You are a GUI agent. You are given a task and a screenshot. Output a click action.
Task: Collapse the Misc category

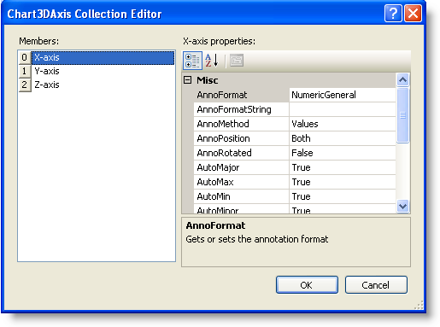(x=187, y=80)
